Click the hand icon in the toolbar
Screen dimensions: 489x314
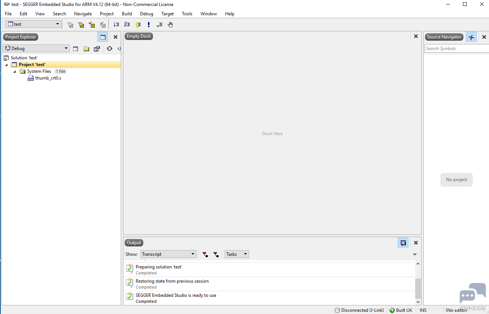170,25
